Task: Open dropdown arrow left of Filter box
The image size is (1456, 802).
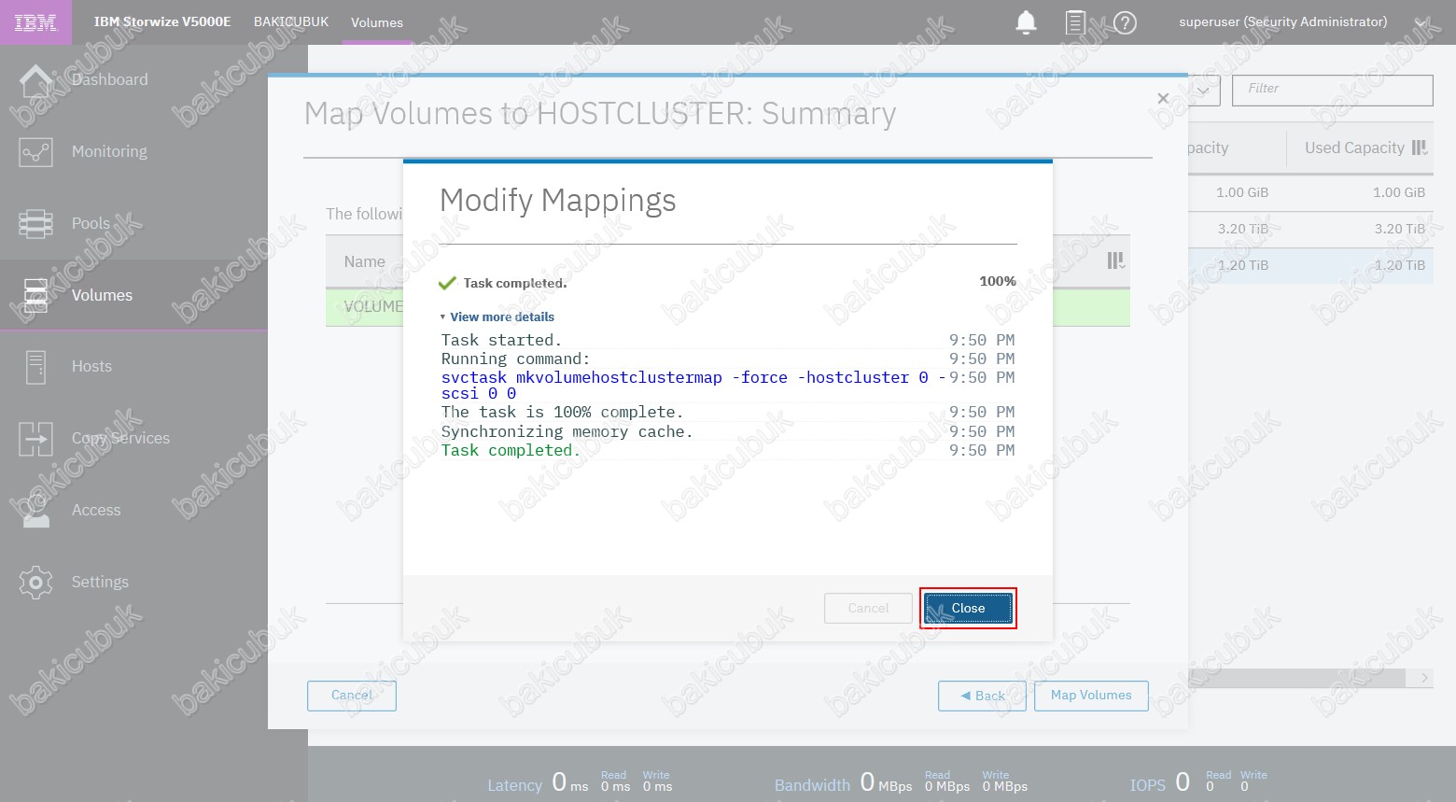Action: click(1203, 91)
